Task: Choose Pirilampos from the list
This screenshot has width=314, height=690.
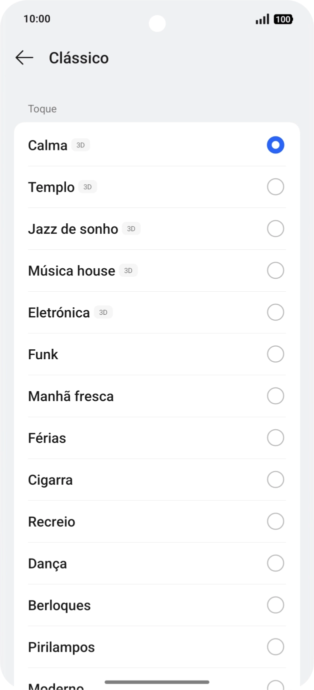Action: pyautogui.click(x=275, y=647)
